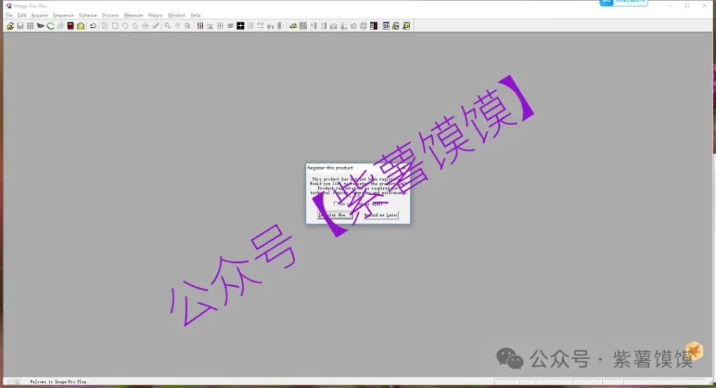
Task: Open the Acquire menu
Action: click(x=39, y=15)
